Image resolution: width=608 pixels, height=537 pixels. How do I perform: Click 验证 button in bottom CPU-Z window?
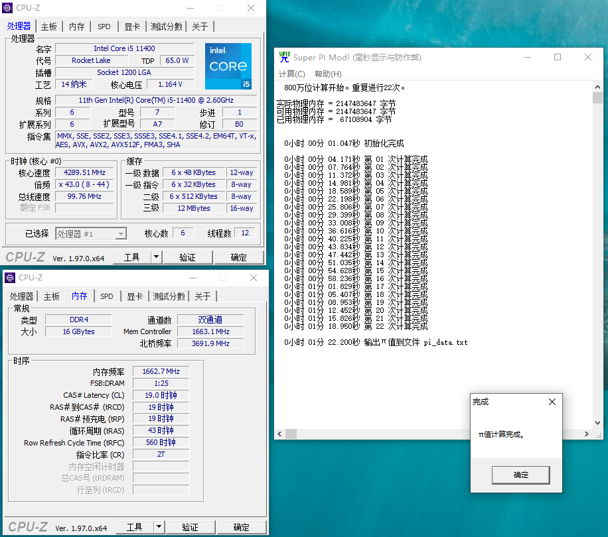(190, 527)
